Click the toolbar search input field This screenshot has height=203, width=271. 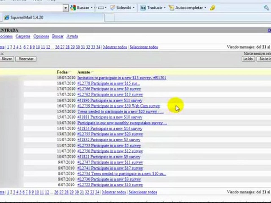(31, 8)
